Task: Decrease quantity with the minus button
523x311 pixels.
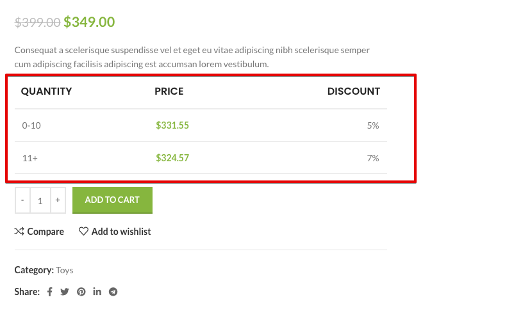Action: (x=22, y=200)
